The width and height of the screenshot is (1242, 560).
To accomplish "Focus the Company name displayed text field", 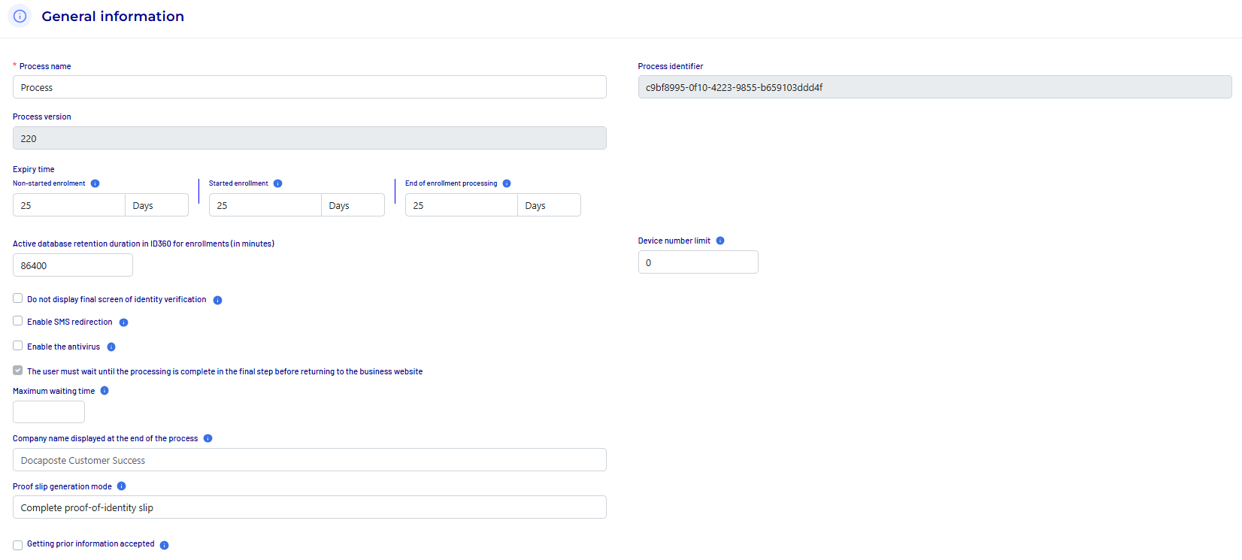I will (309, 460).
